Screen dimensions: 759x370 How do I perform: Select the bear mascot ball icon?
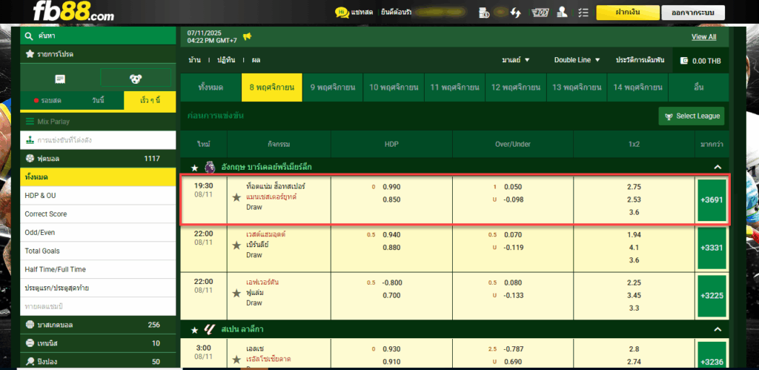click(x=136, y=79)
